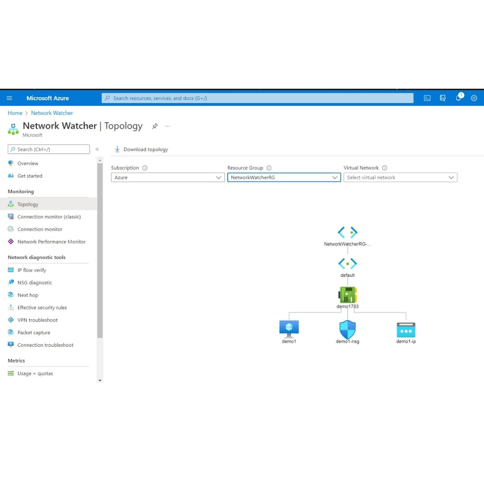Pin the Network Watcher blade
Viewport: 484px width, 484px height.
click(x=155, y=126)
